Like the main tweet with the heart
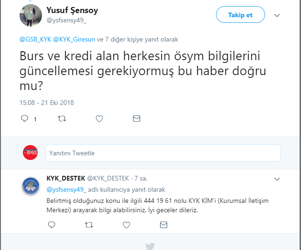Screen dimensions: 301x250 99,119
